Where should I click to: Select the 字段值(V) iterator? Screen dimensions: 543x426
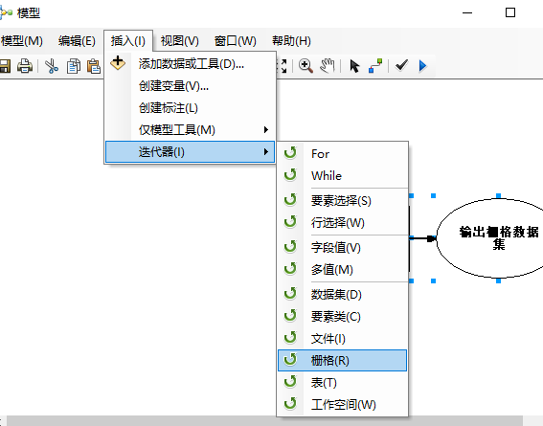(342, 248)
